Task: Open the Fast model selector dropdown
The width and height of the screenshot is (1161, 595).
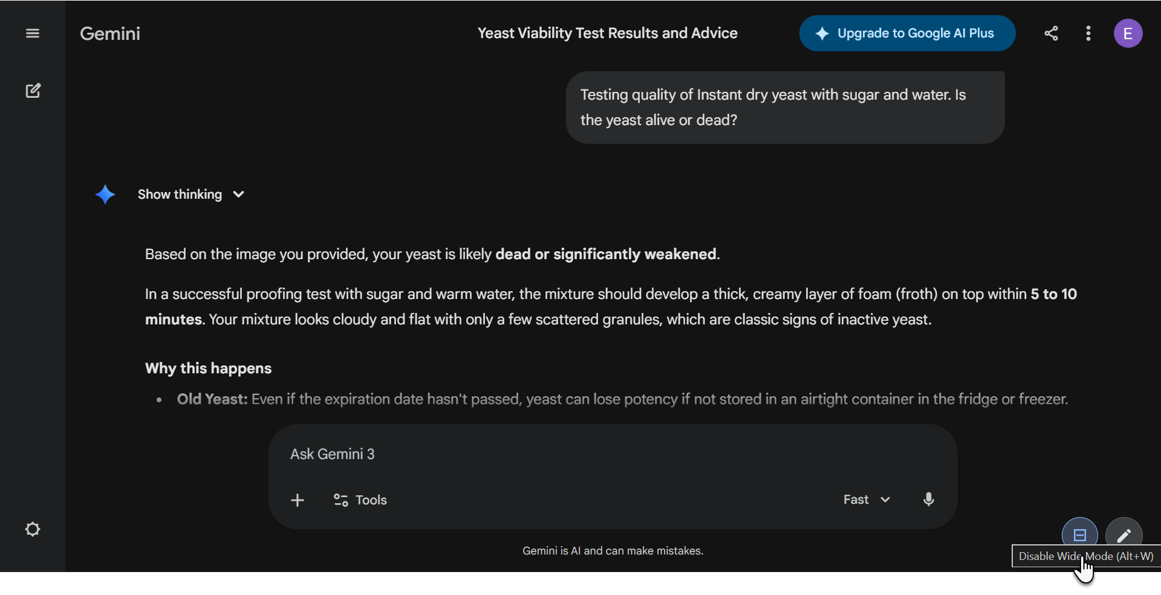Action: (x=866, y=500)
